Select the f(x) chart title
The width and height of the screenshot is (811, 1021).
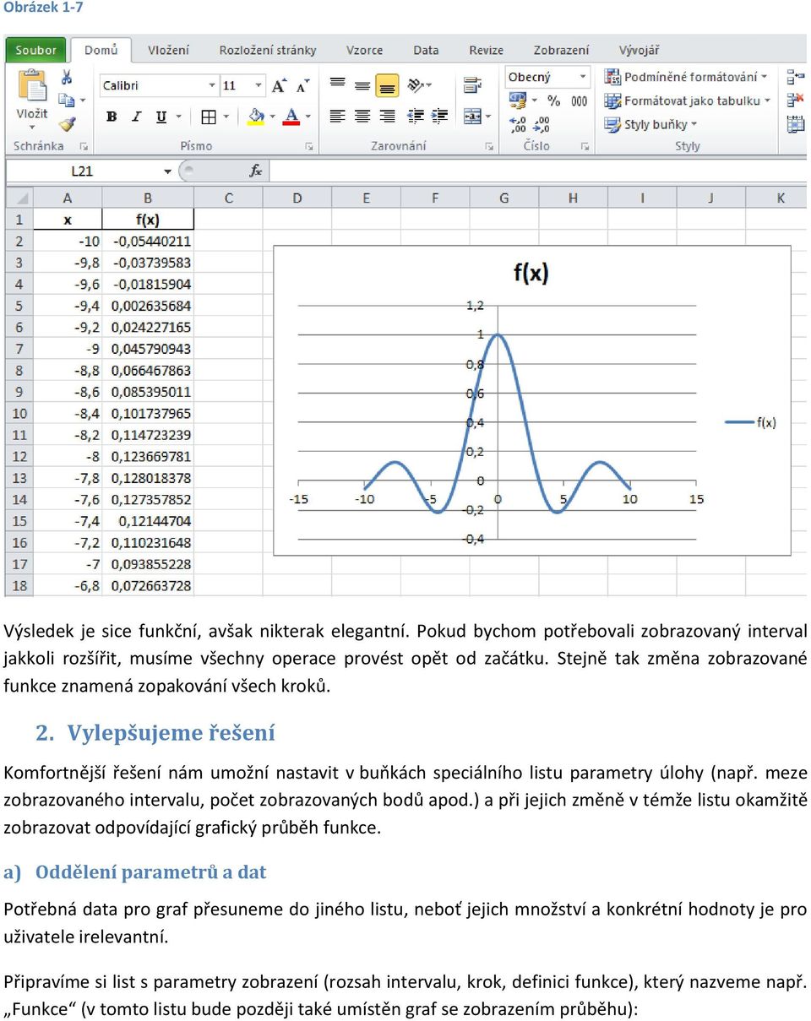click(531, 273)
